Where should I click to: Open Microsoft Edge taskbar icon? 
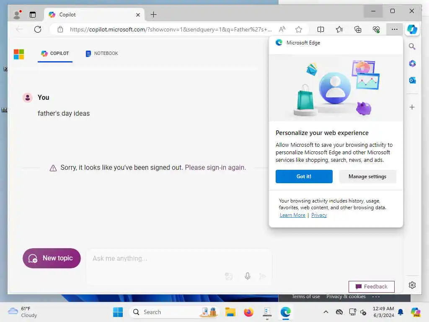pyautogui.click(x=285, y=312)
